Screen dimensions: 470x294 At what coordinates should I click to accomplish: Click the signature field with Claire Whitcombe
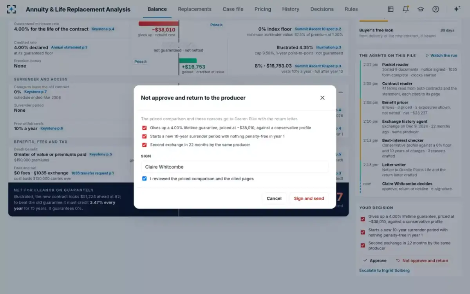[x=235, y=167]
